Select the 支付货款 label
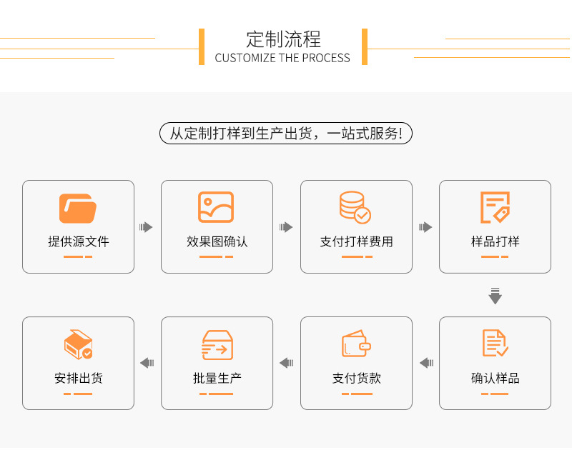Screen dimensions: 572x470 click(x=356, y=378)
